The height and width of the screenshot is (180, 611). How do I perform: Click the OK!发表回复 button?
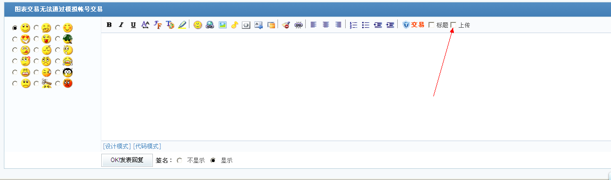[127, 160]
